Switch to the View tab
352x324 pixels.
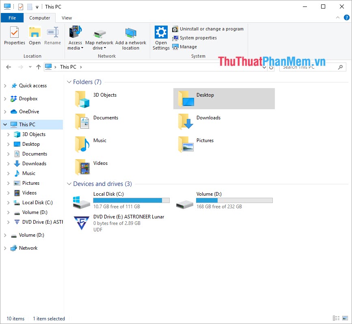click(66, 17)
